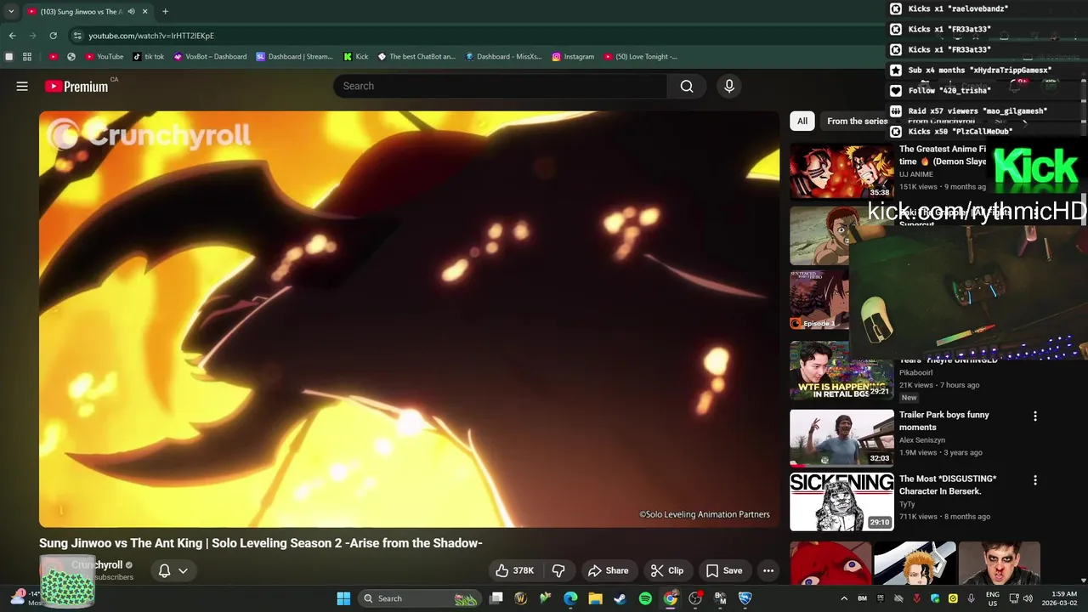The width and height of the screenshot is (1088, 612).
Task: View site information icon in address bar
Action: (77, 36)
